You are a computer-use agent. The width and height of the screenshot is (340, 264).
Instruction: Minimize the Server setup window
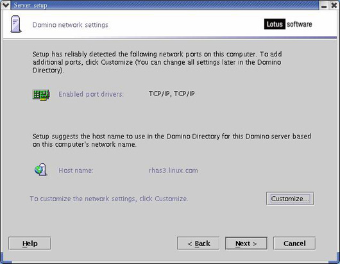click(324, 5)
